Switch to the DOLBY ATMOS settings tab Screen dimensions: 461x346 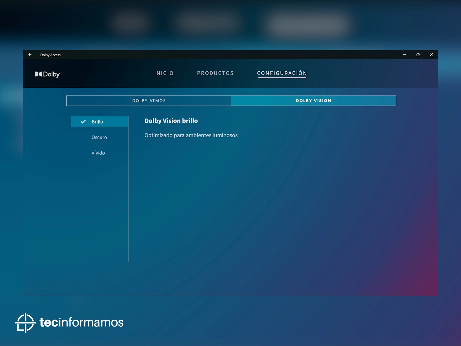(x=149, y=101)
